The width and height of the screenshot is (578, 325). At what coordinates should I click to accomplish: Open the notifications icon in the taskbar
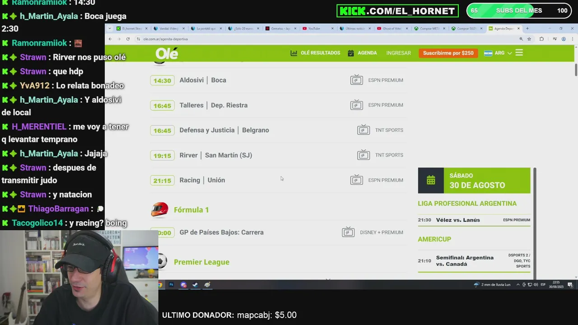click(x=570, y=285)
